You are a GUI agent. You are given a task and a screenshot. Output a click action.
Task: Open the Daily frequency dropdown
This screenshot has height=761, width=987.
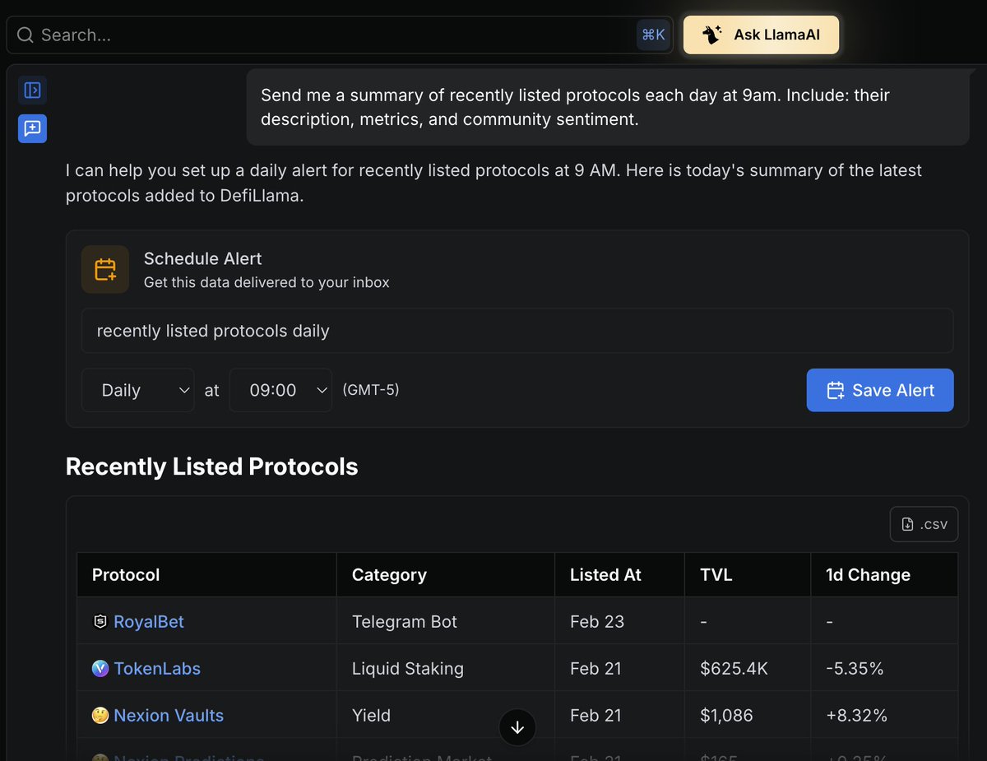(x=138, y=390)
